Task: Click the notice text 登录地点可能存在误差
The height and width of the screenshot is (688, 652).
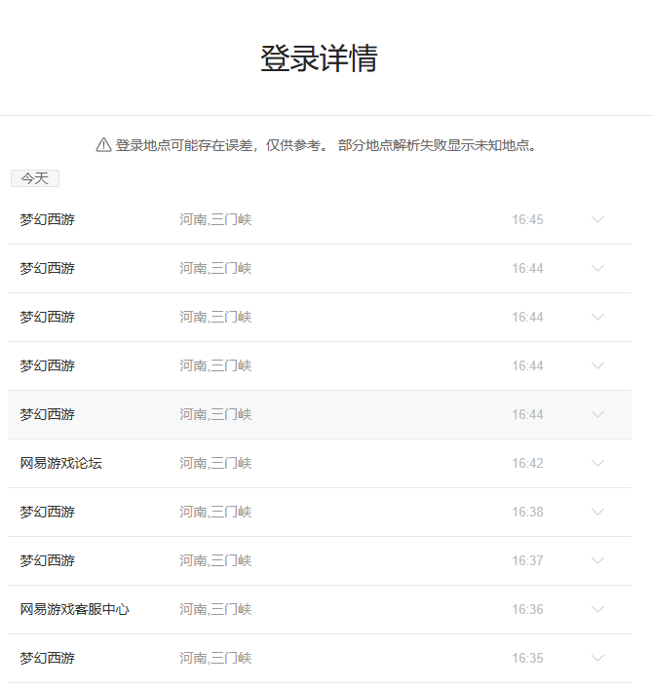Action: pyautogui.click(x=184, y=145)
